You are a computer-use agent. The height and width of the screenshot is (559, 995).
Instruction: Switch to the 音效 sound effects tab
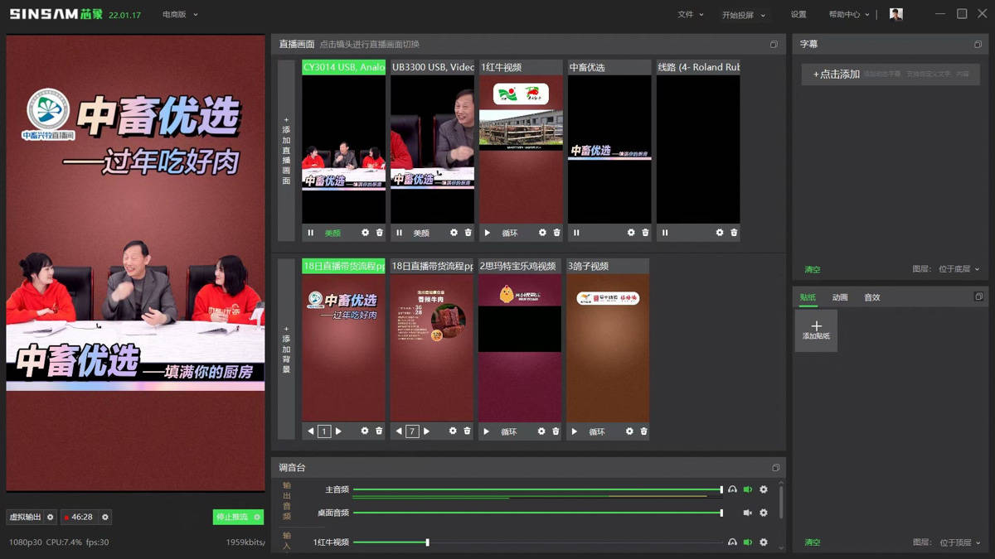point(871,297)
